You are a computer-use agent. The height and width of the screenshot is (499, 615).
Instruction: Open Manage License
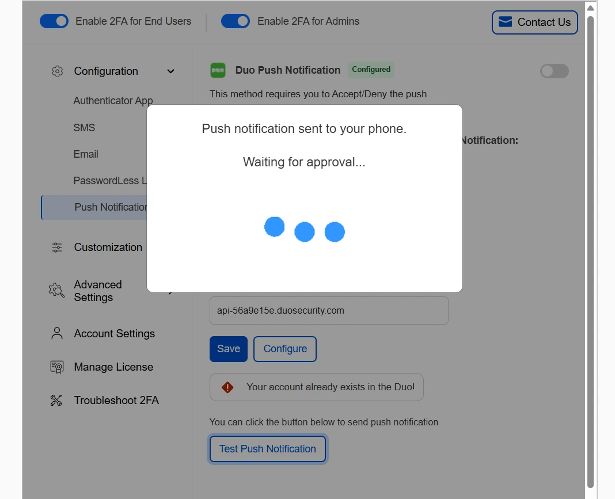coord(113,367)
